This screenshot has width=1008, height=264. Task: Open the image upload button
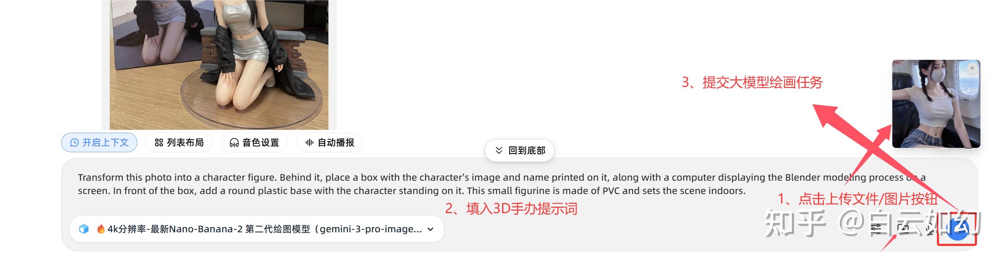[903, 229]
